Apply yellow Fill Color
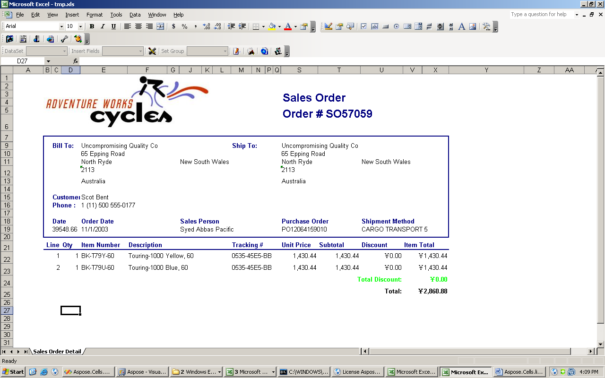This screenshot has width=605, height=378. (272, 26)
